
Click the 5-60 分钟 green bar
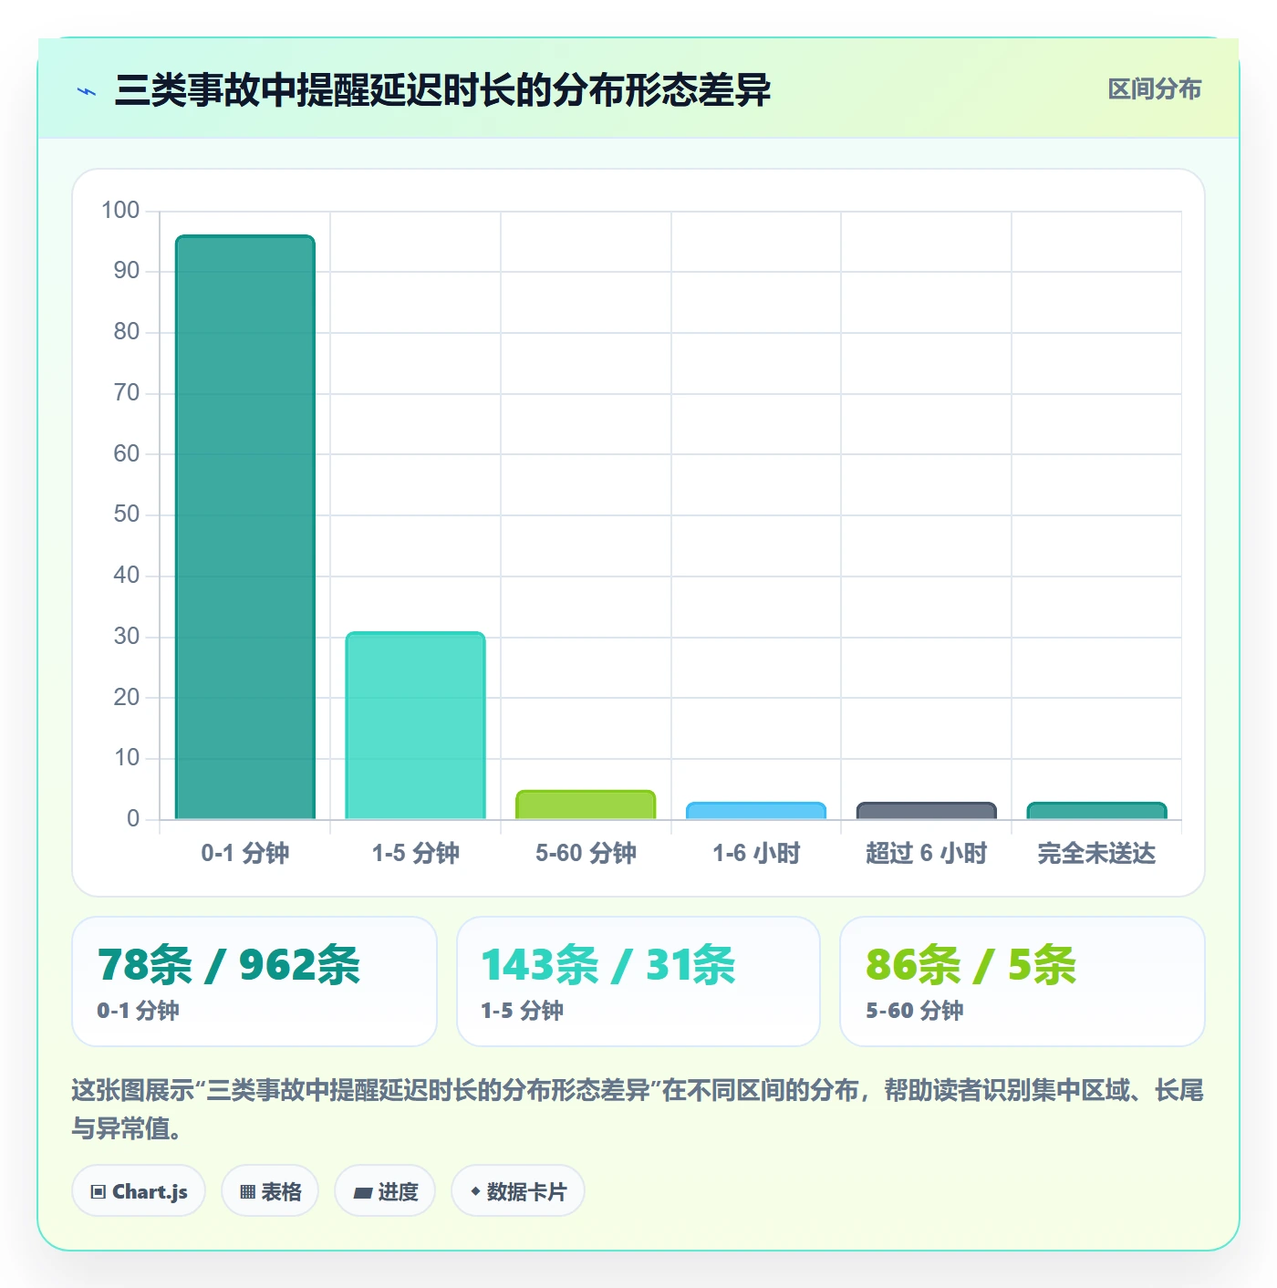[586, 805]
